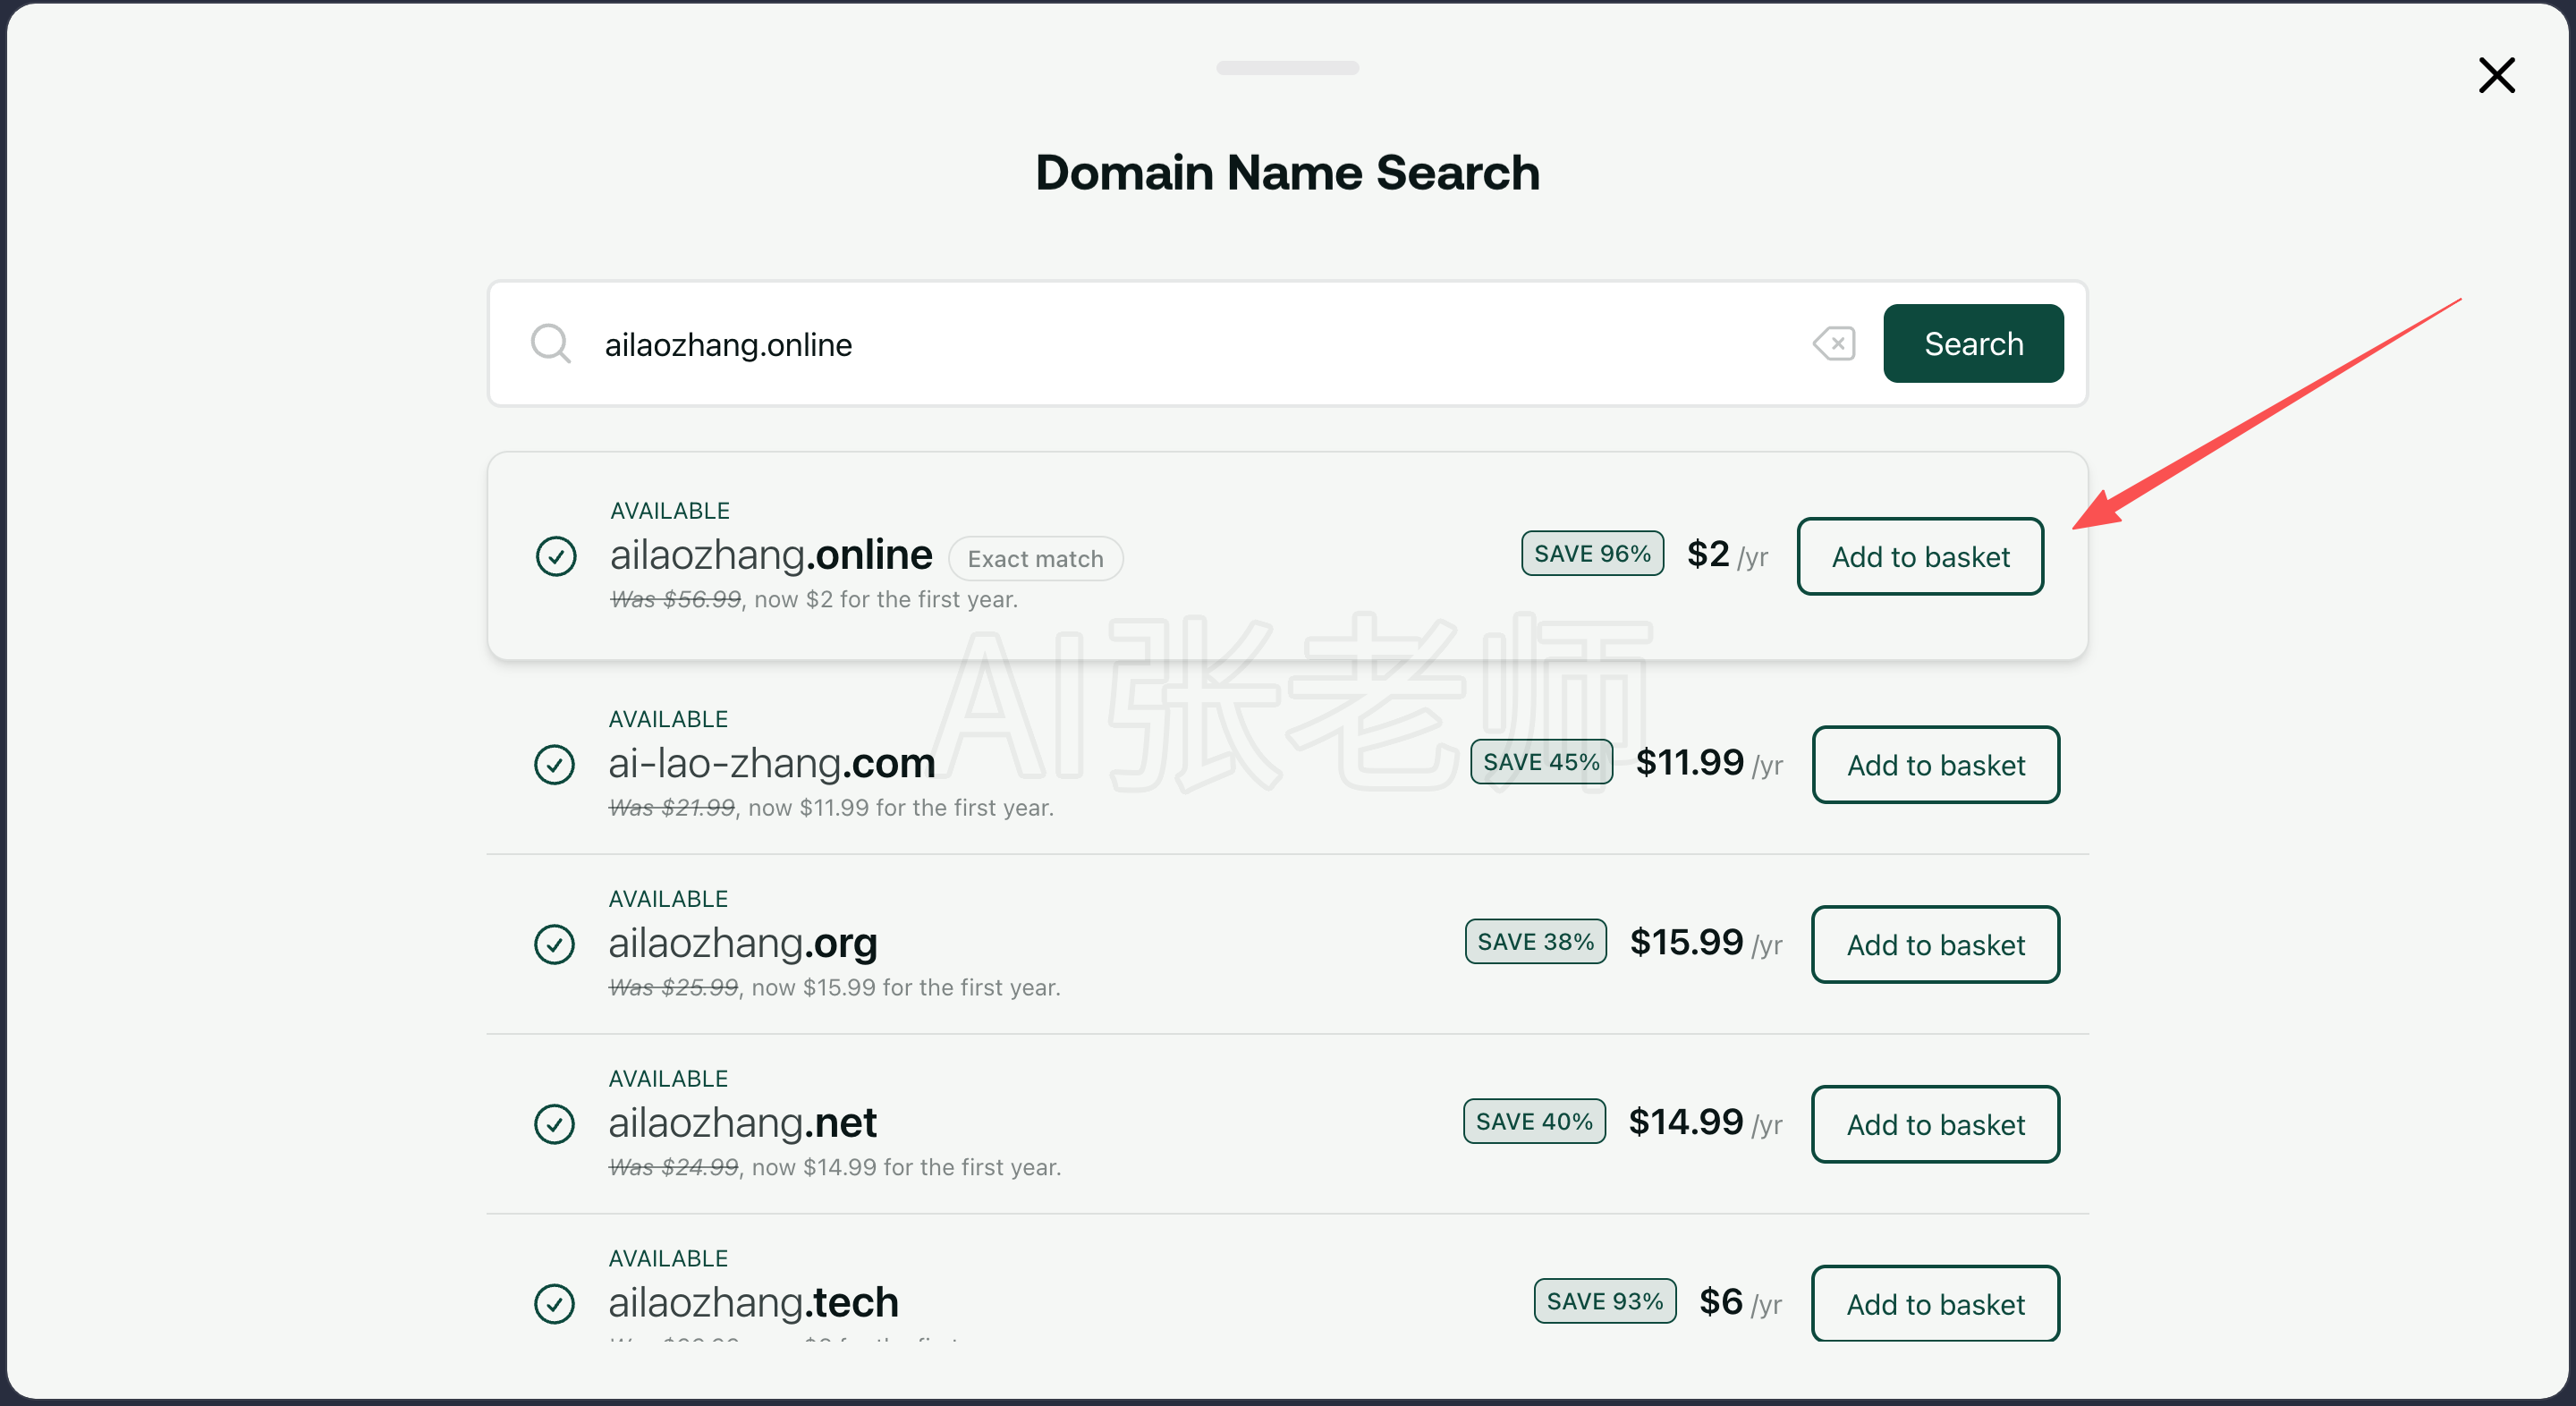Select the ailaozhang.tech domain name
2576x1406 pixels.
(x=753, y=1302)
